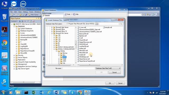Viewport: 169px width, 95px height.
Task: Select the LogShipDB database in Object Explorer
Action: (24, 46)
